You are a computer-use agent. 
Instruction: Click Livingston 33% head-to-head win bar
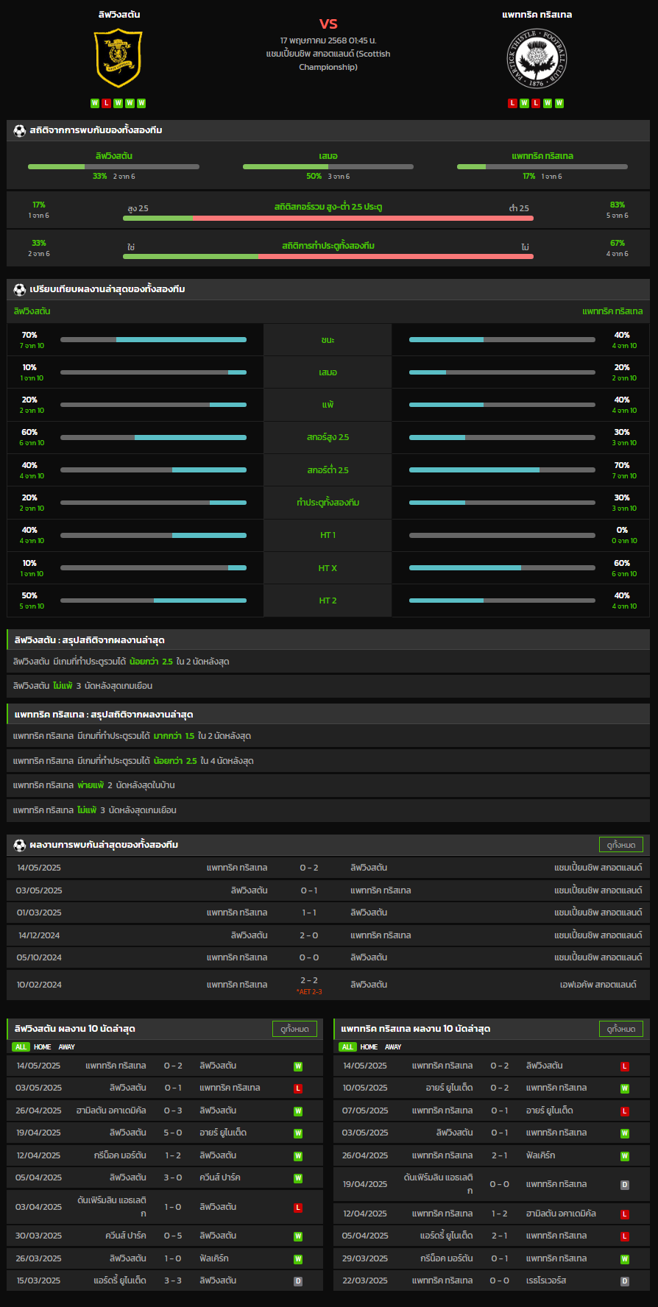113,167
